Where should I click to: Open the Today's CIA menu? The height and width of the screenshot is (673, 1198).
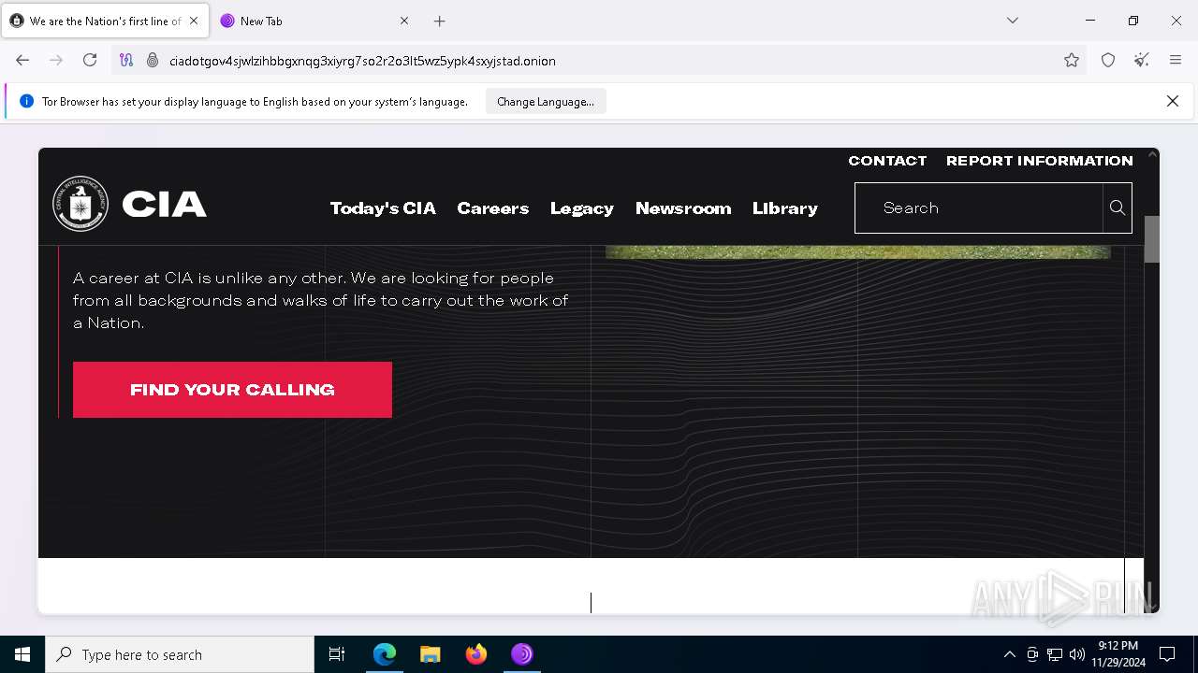[383, 208]
